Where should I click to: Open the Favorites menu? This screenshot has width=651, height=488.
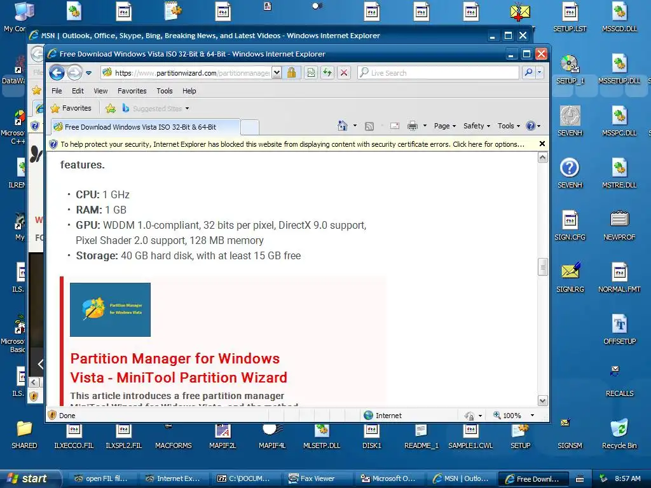pyautogui.click(x=132, y=91)
